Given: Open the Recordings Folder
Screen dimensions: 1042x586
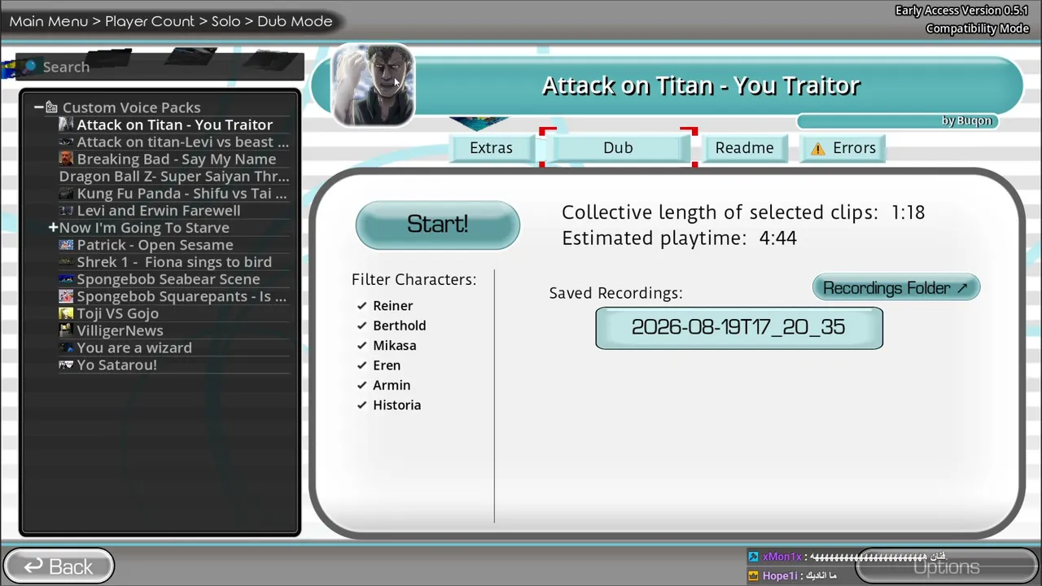Looking at the screenshot, I should [896, 288].
